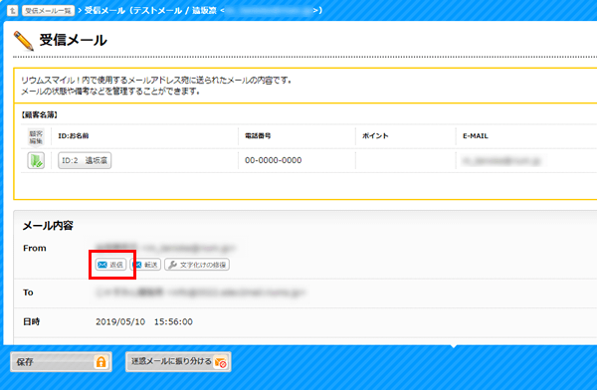Click the green customer edit icon
The height and width of the screenshot is (390, 597).
(36, 160)
